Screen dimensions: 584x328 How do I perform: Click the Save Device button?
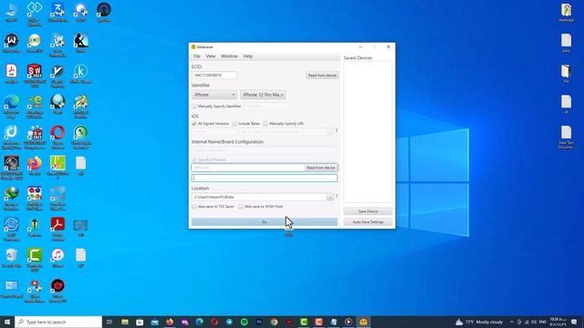point(368,211)
